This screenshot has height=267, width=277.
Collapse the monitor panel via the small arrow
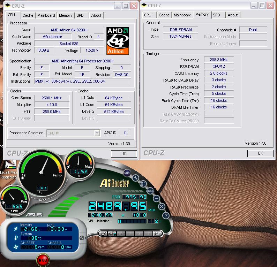click(x=85, y=238)
